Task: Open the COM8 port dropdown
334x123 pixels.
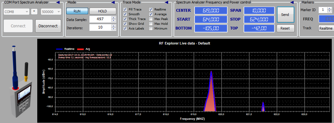Action: (x=17, y=12)
